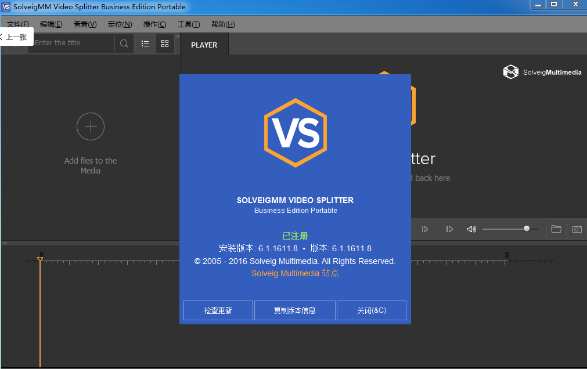Open the 操作(C) menu
This screenshot has width=587, height=369.
[x=154, y=24]
